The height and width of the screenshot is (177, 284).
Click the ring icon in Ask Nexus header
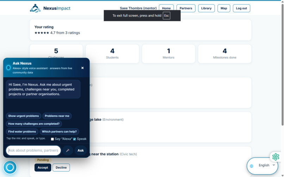point(8,68)
